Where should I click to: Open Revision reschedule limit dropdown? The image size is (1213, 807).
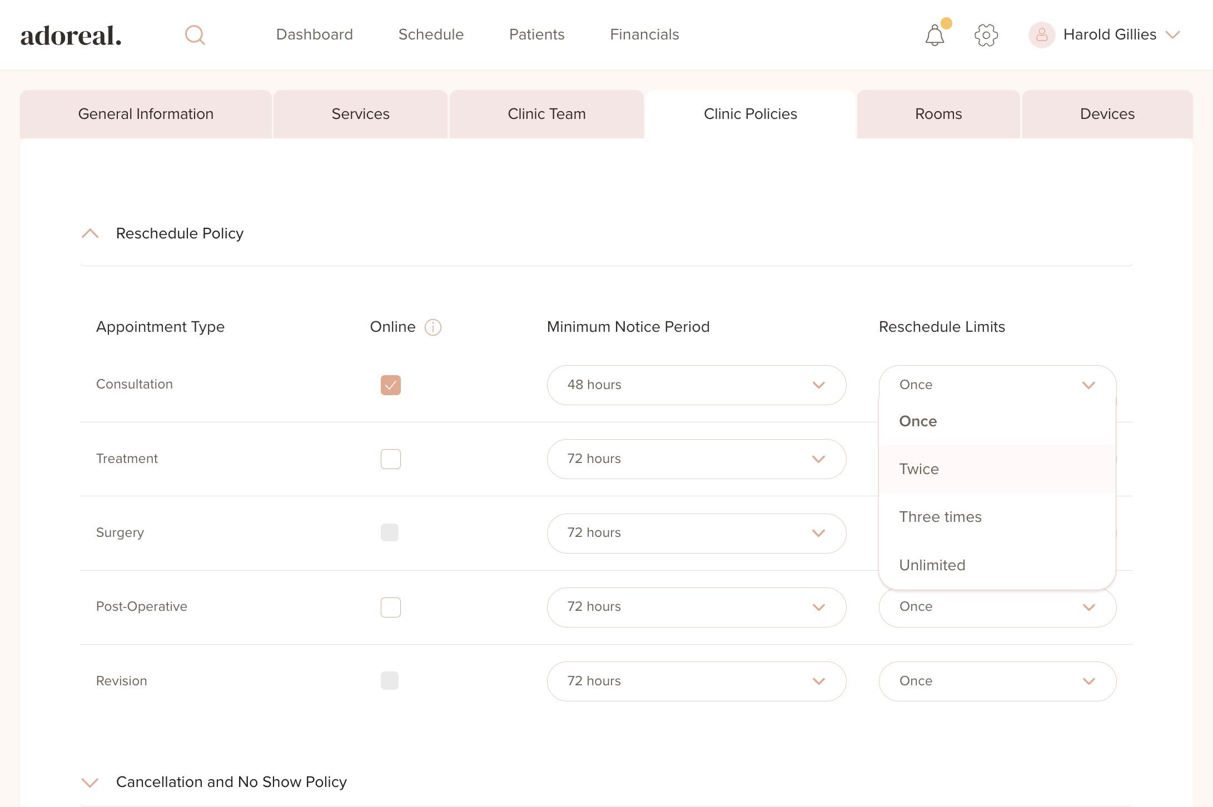point(997,681)
